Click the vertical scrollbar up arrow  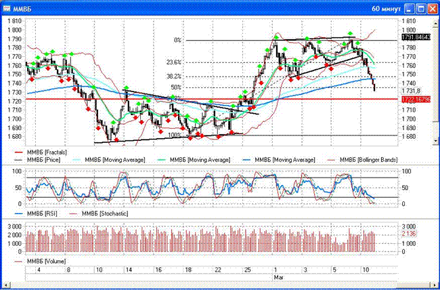[435, 22]
